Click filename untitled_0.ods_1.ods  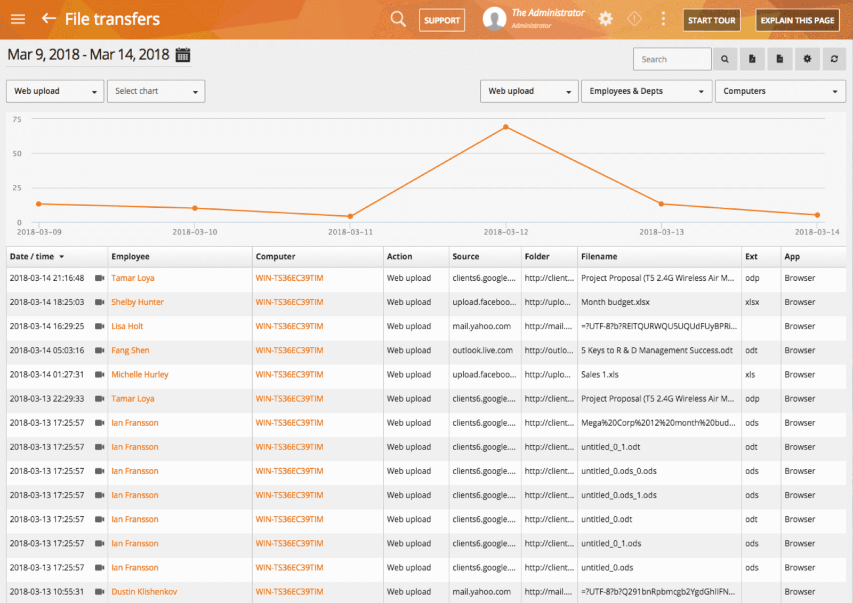[618, 495]
